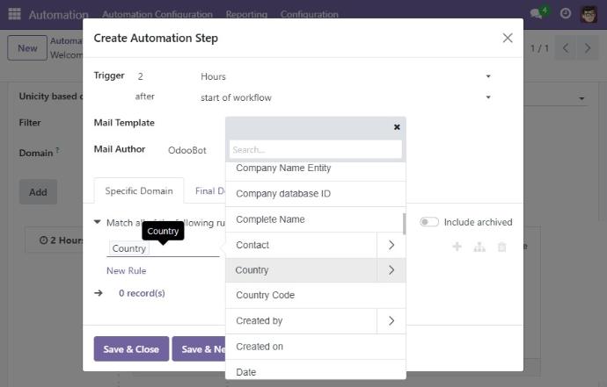Open the chat messages icon with badge
607x387 pixels.
(x=539, y=13)
